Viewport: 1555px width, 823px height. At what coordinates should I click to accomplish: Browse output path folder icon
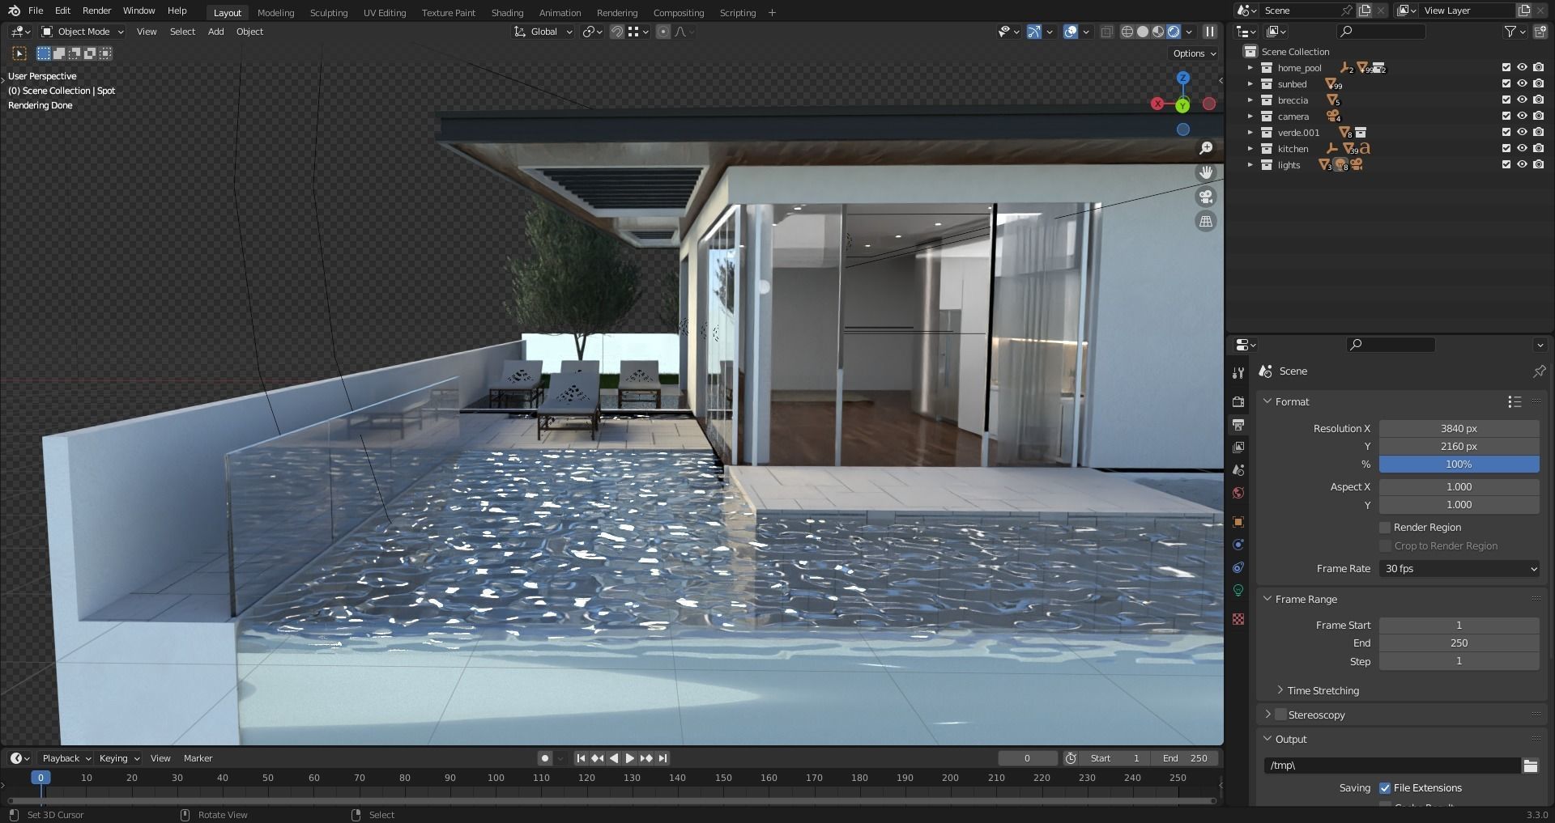click(x=1530, y=766)
